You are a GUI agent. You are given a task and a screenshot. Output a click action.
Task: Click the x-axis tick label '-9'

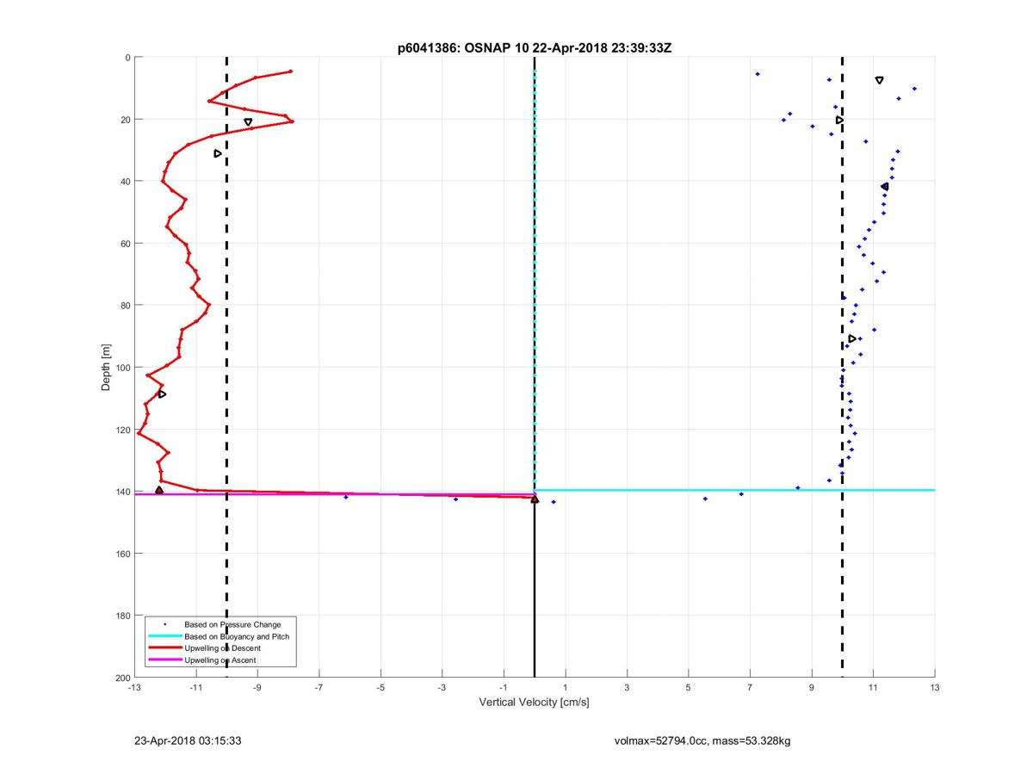pyautogui.click(x=257, y=688)
